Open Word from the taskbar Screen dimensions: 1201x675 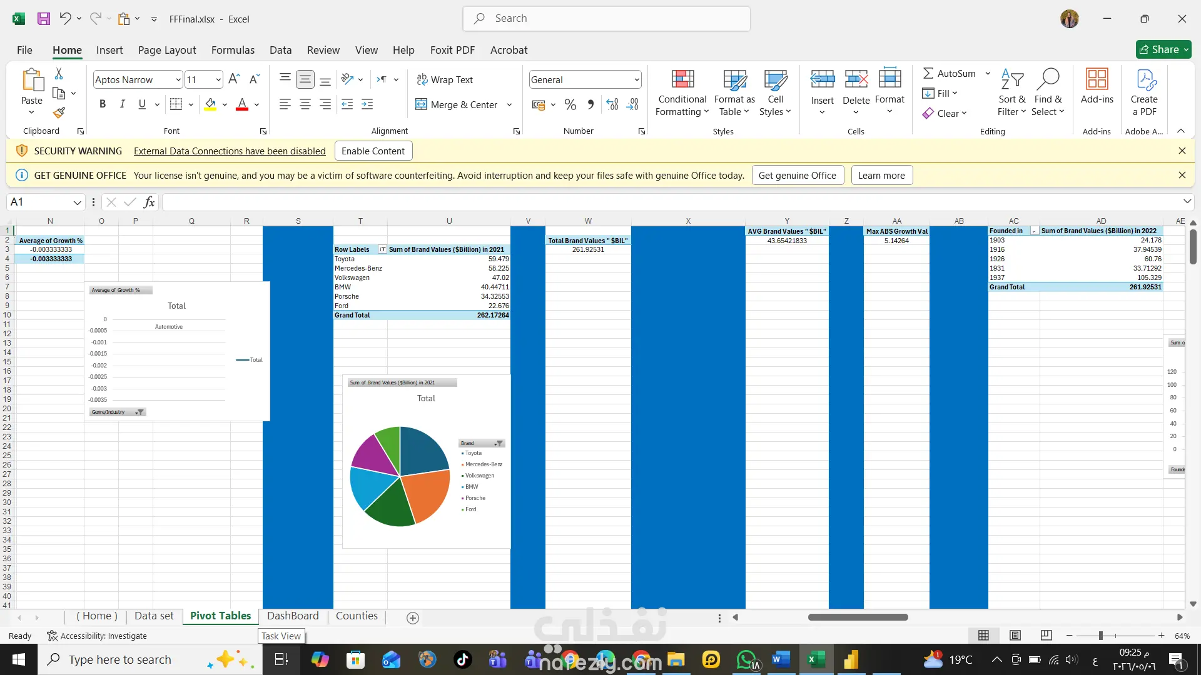click(781, 659)
